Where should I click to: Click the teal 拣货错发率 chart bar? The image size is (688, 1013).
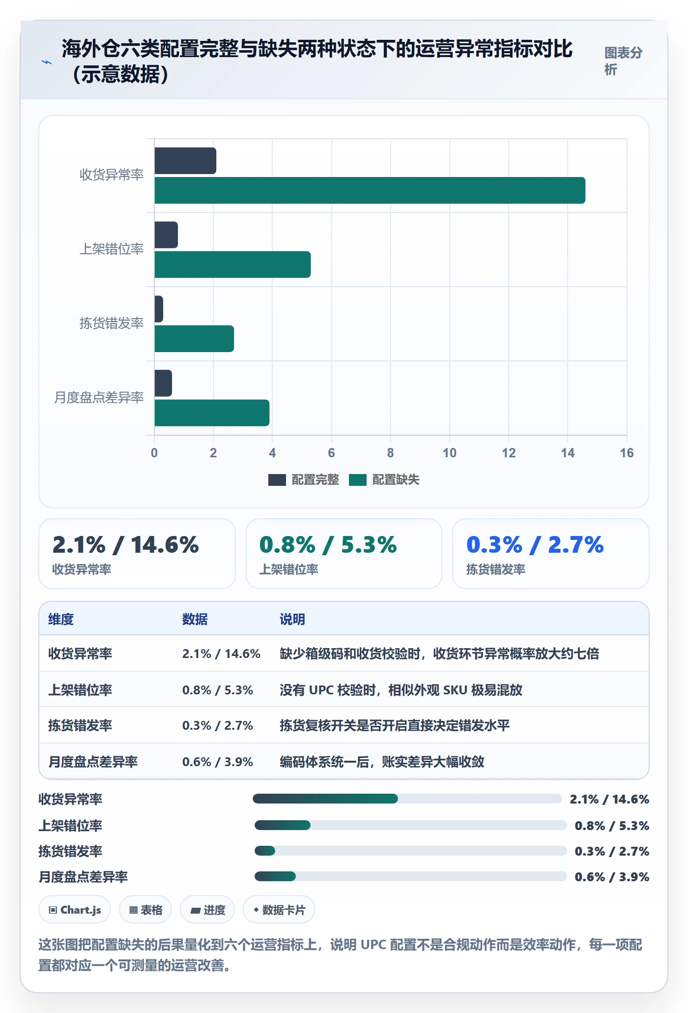tap(194, 339)
